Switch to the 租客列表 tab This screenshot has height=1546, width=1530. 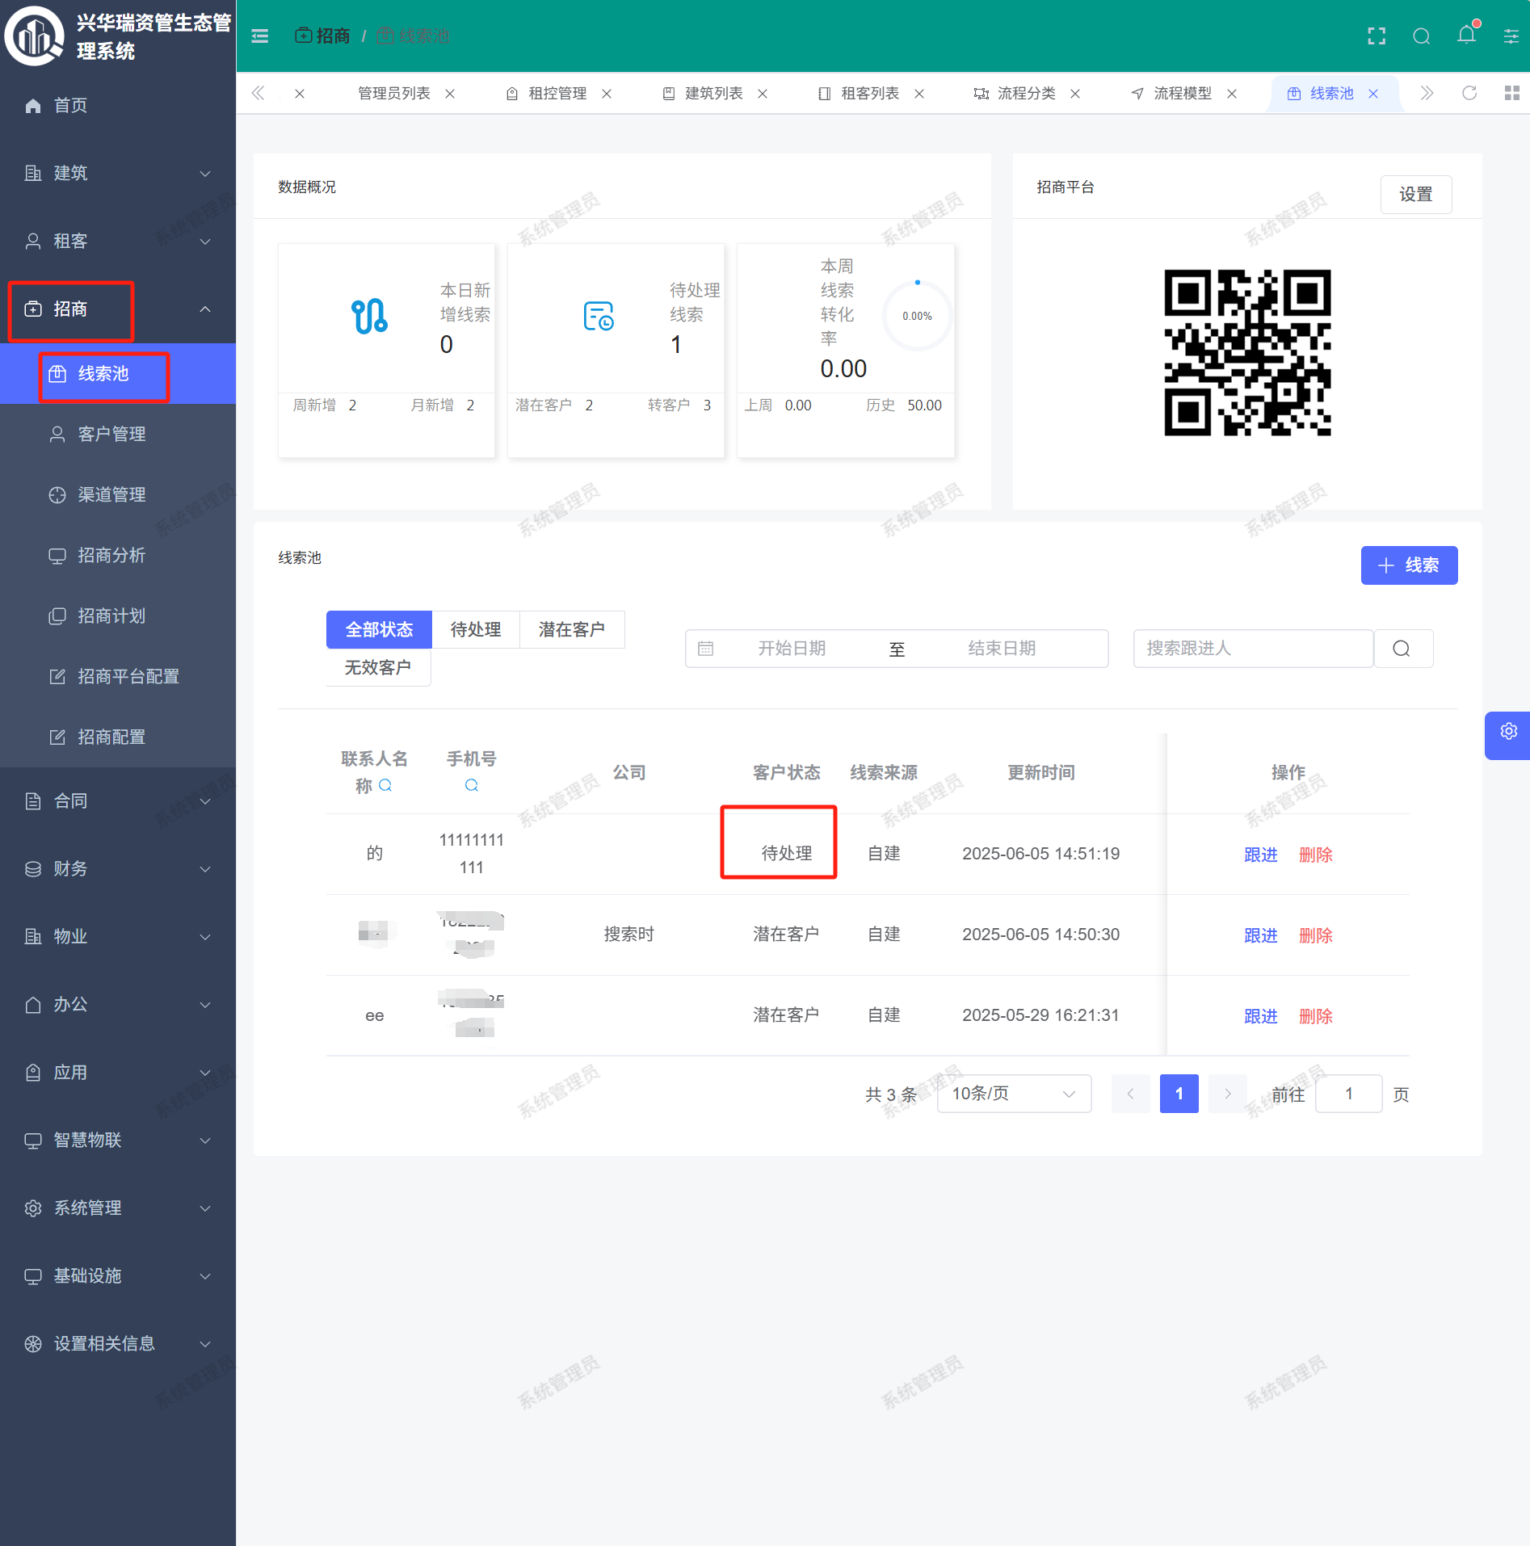tap(869, 94)
